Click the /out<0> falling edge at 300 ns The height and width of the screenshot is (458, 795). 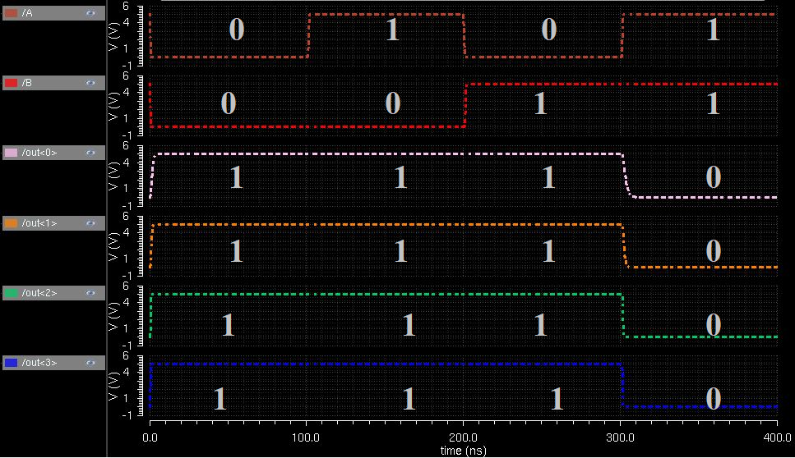[x=626, y=176]
